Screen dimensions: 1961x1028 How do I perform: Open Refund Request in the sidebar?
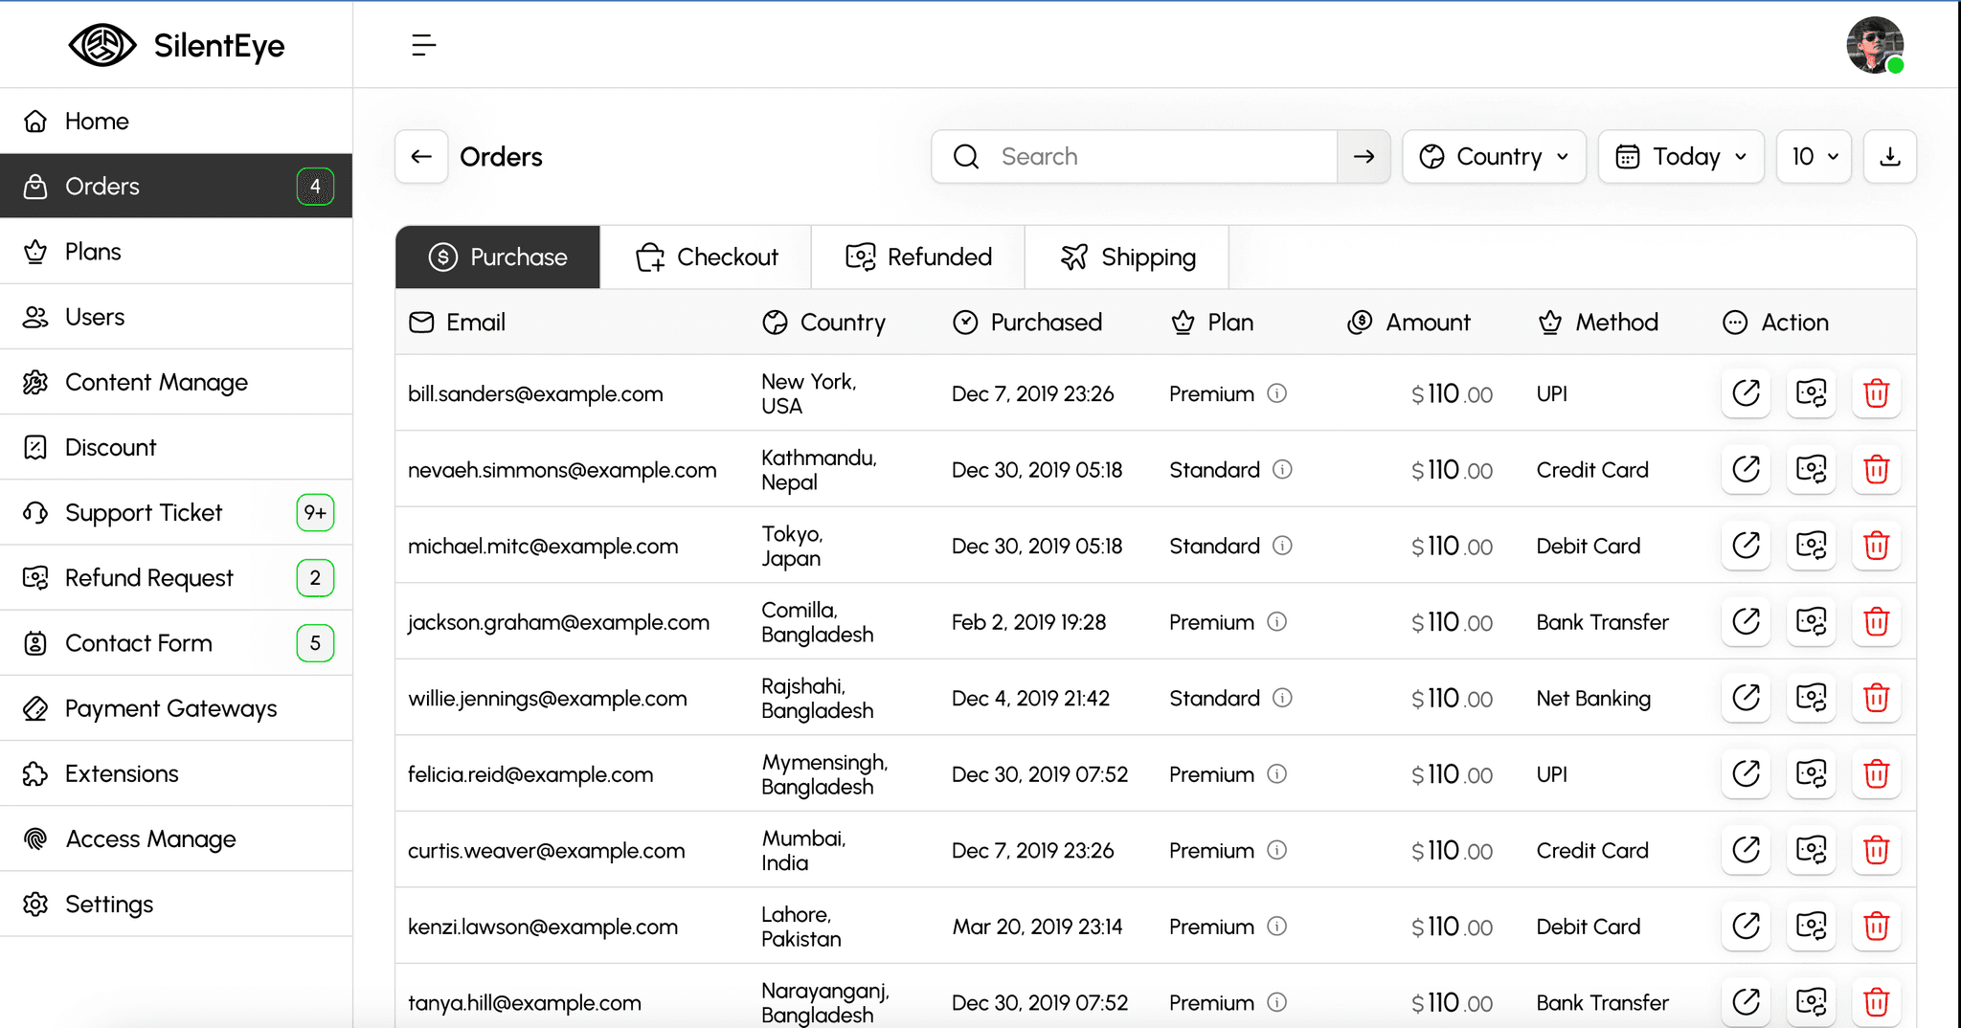click(176, 577)
